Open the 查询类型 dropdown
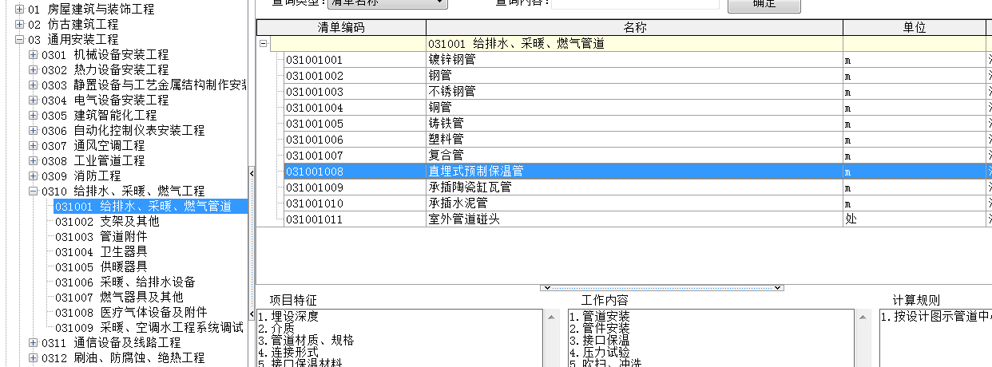 click(440, 3)
